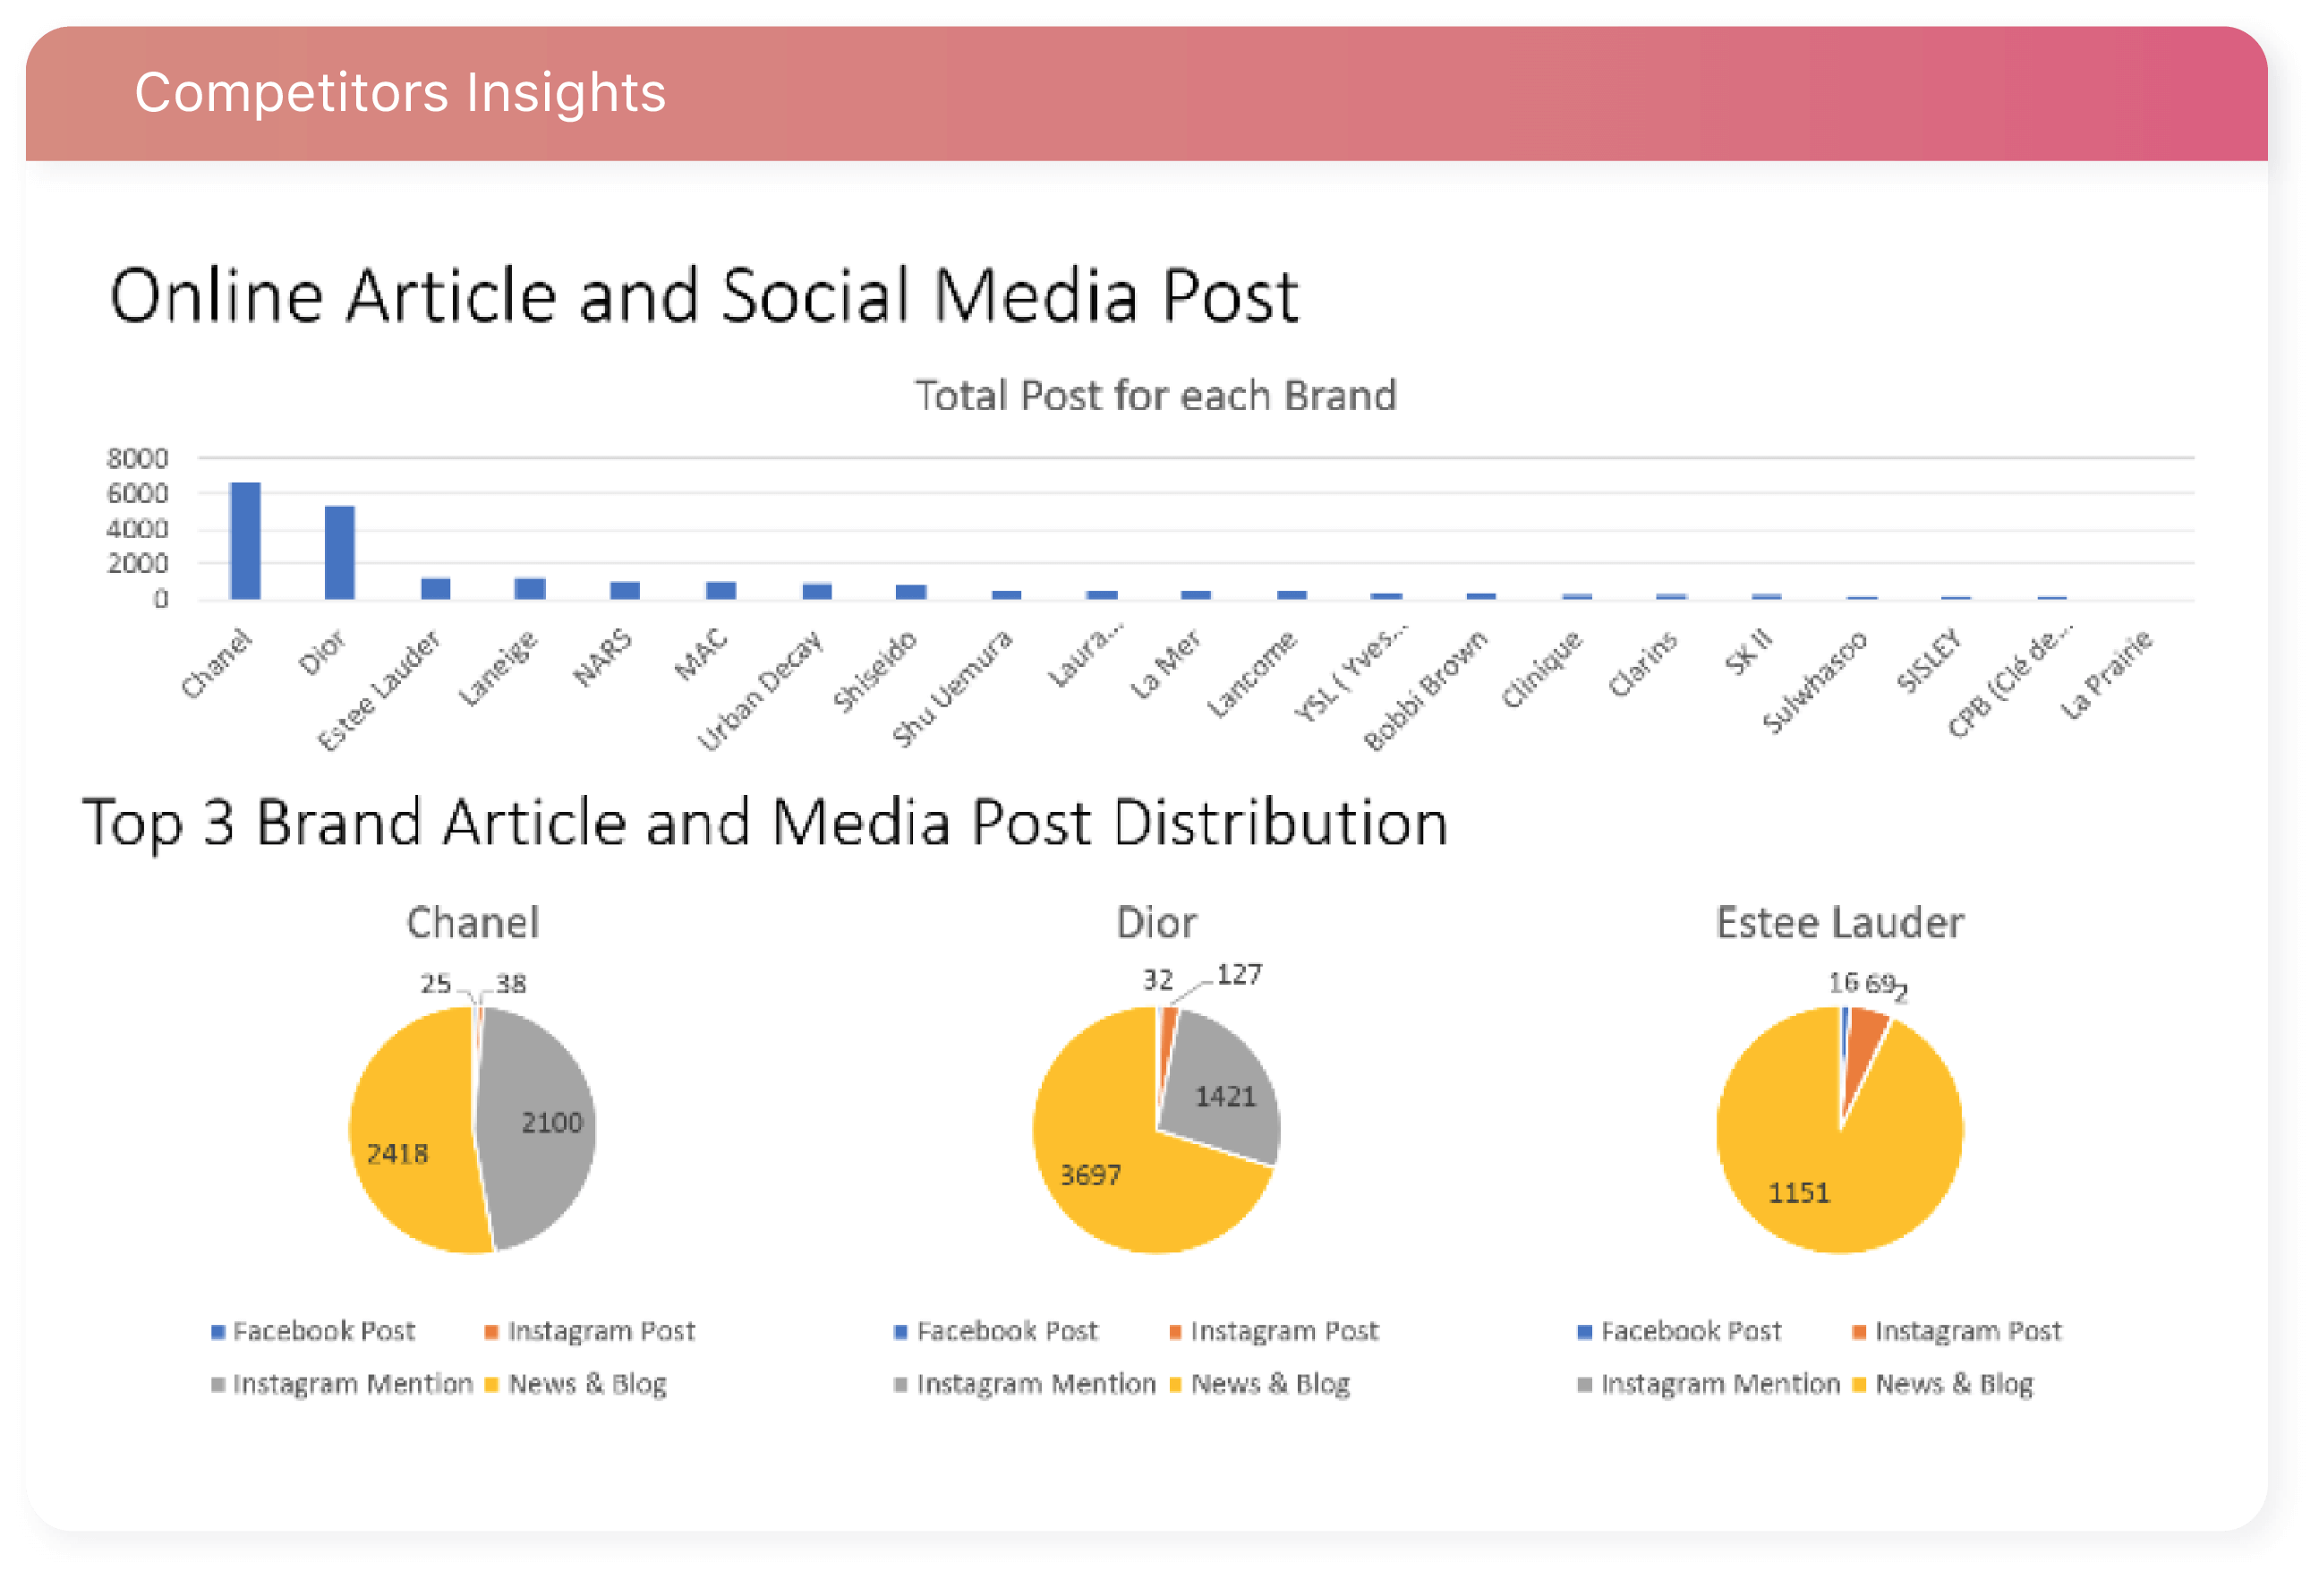Image resolution: width=2319 pixels, height=1580 pixels.
Task: Click the Instagram Post legend label under Dior
Action: point(1284,1331)
